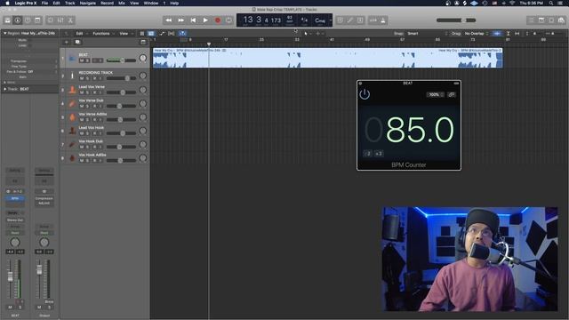This screenshot has height=320, width=569.
Task: Open Quick Help button in control bar
Action: [28, 20]
